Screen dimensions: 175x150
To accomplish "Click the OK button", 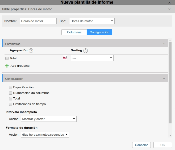I will coord(162,145).
